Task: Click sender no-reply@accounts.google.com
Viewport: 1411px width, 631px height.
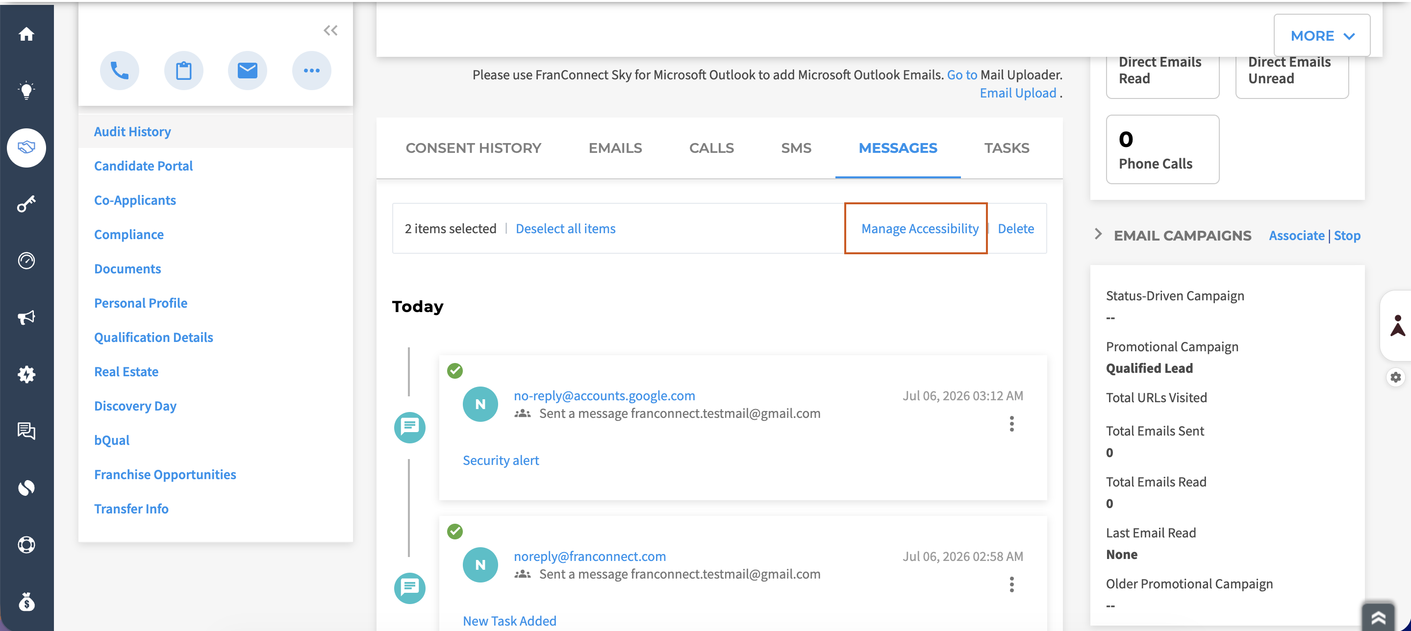Action: point(604,396)
